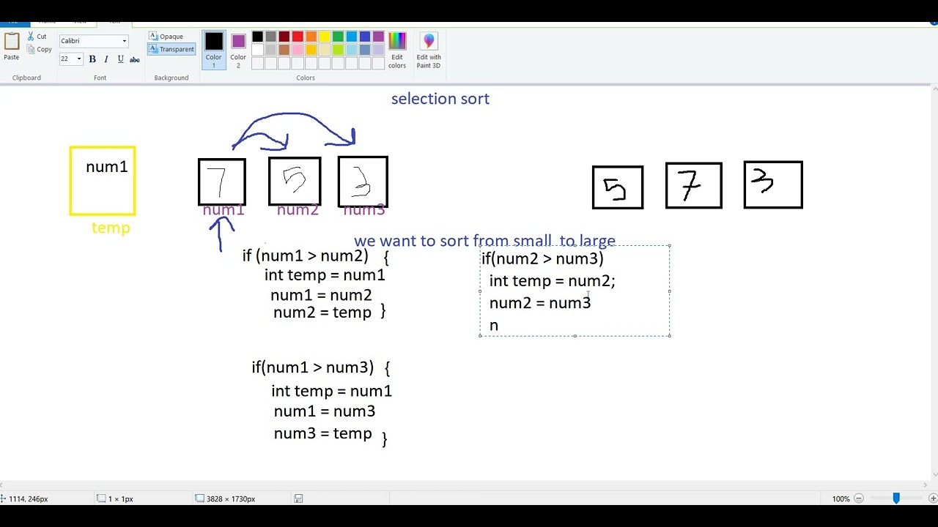Pick the brown palette swatch
Image resolution: width=938 pixels, height=527 pixels.
coord(284,50)
